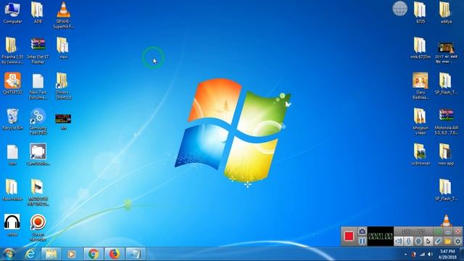Select the ucbrowser folder
464x261 pixels.
click(420, 154)
